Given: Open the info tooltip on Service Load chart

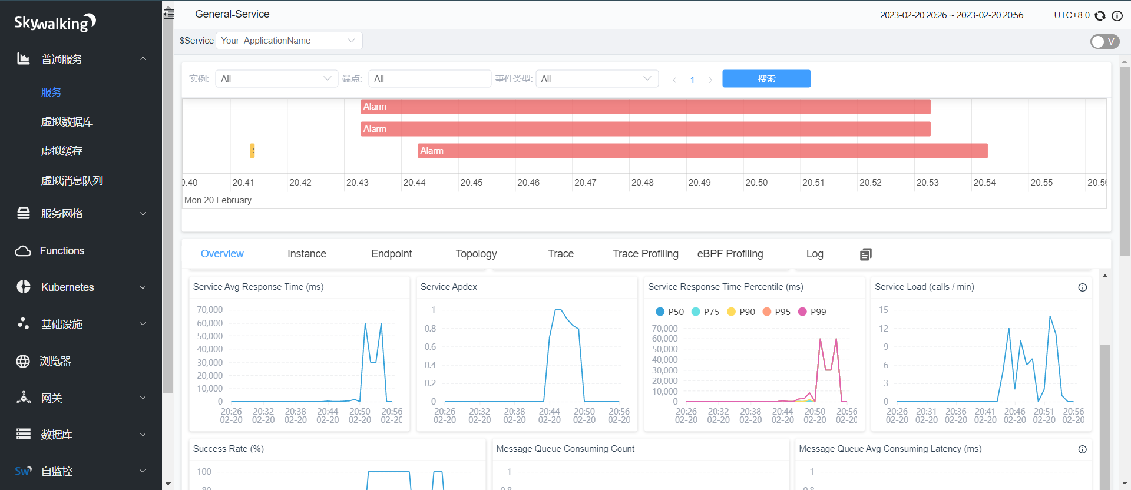Looking at the screenshot, I should pyautogui.click(x=1082, y=287).
